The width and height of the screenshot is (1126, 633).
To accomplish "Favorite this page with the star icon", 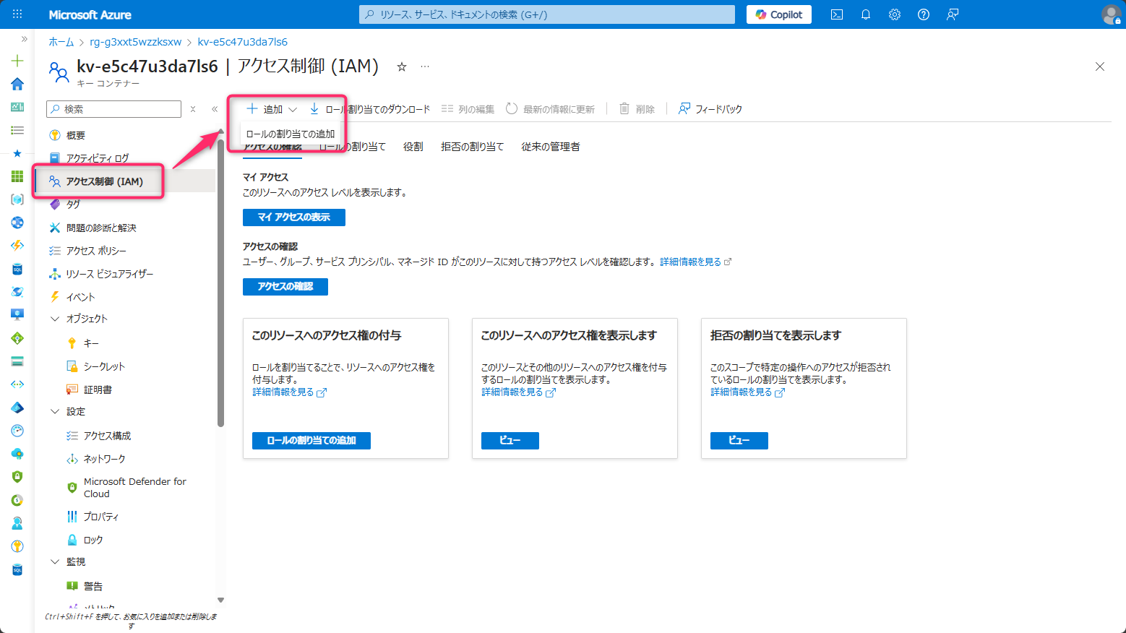I will (402, 67).
